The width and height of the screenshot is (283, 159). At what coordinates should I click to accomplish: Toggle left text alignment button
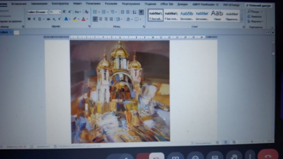(x=95, y=19)
